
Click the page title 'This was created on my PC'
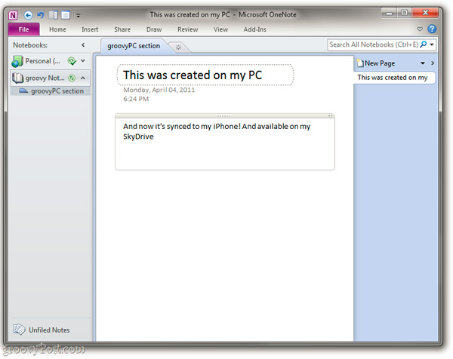193,75
